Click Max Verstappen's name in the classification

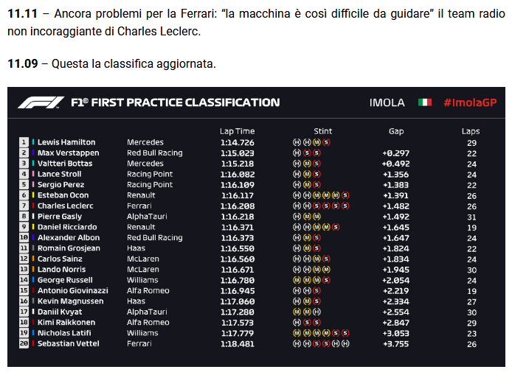[x=69, y=153]
